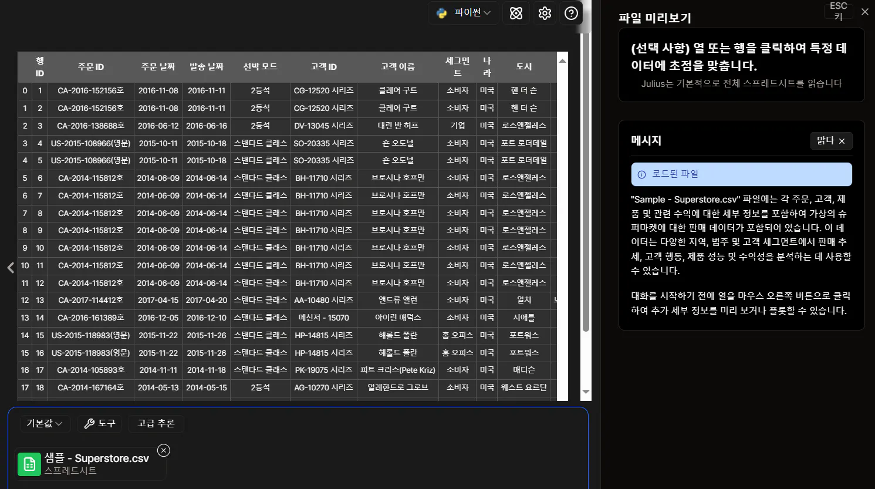Image resolution: width=875 pixels, height=489 pixels.
Task: Open the settings gear icon
Action: [x=545, y=13]
